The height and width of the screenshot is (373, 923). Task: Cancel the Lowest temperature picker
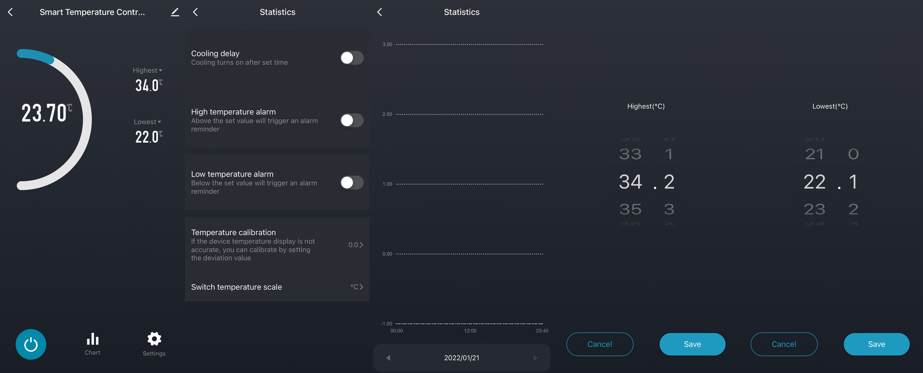[x=784, y=344]
